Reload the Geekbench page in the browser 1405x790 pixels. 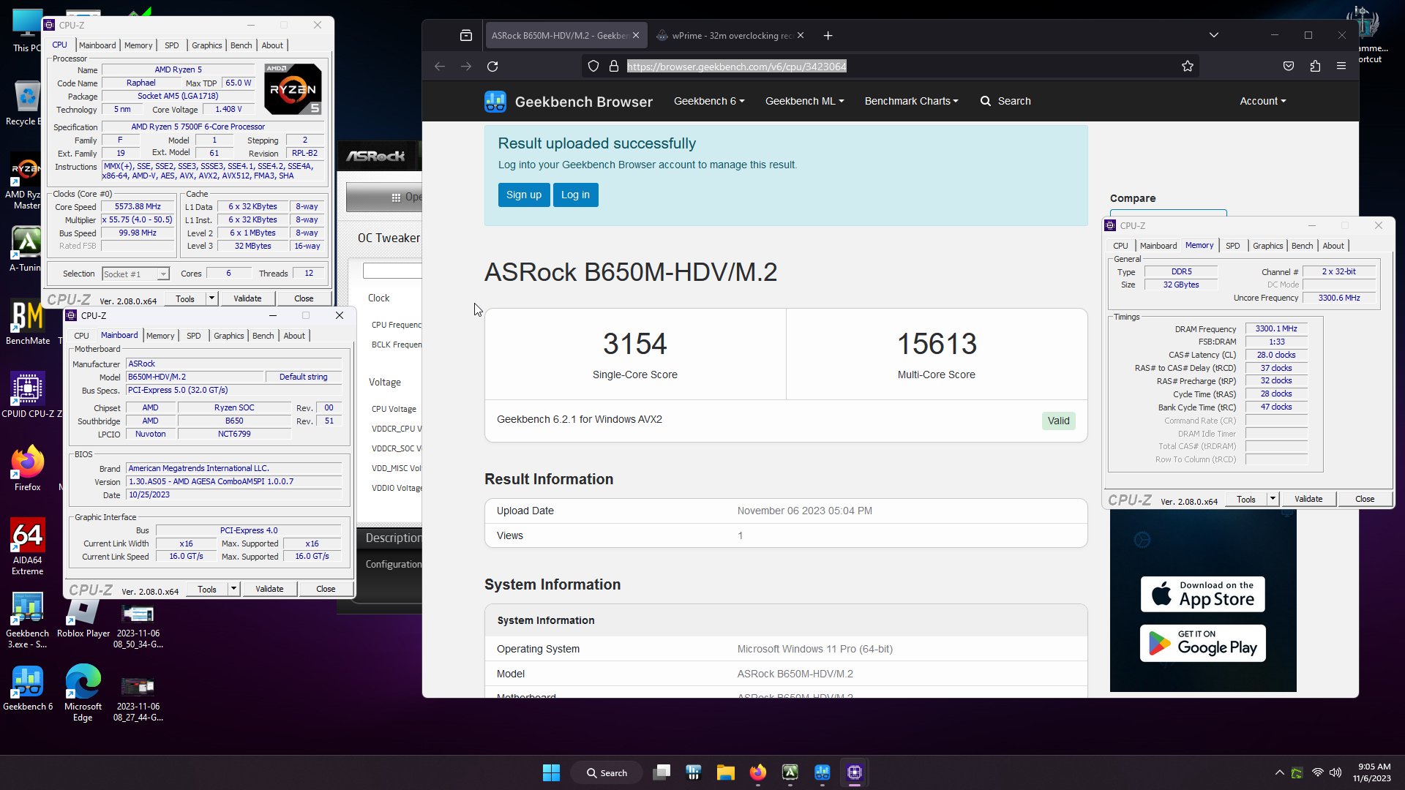click(492, 67)
